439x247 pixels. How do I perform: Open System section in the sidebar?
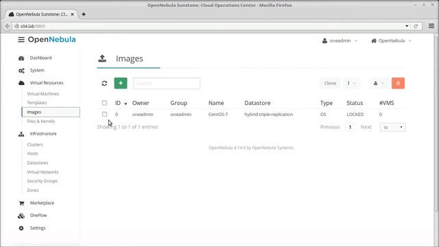[x=37, y=70]
